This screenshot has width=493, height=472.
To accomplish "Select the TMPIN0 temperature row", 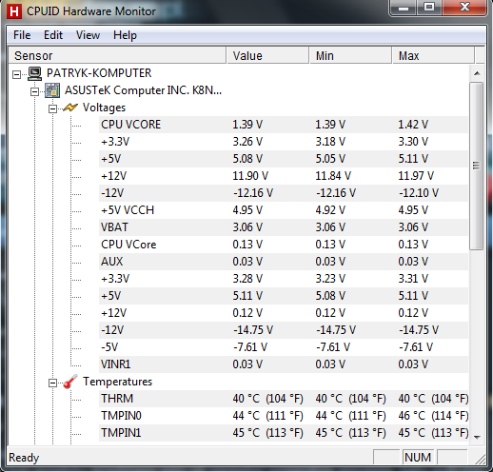I will pyautogui.click(x=284, y=416).
